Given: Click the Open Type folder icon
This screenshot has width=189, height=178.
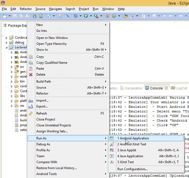Looking at the screenshot, I should point(125,16).
